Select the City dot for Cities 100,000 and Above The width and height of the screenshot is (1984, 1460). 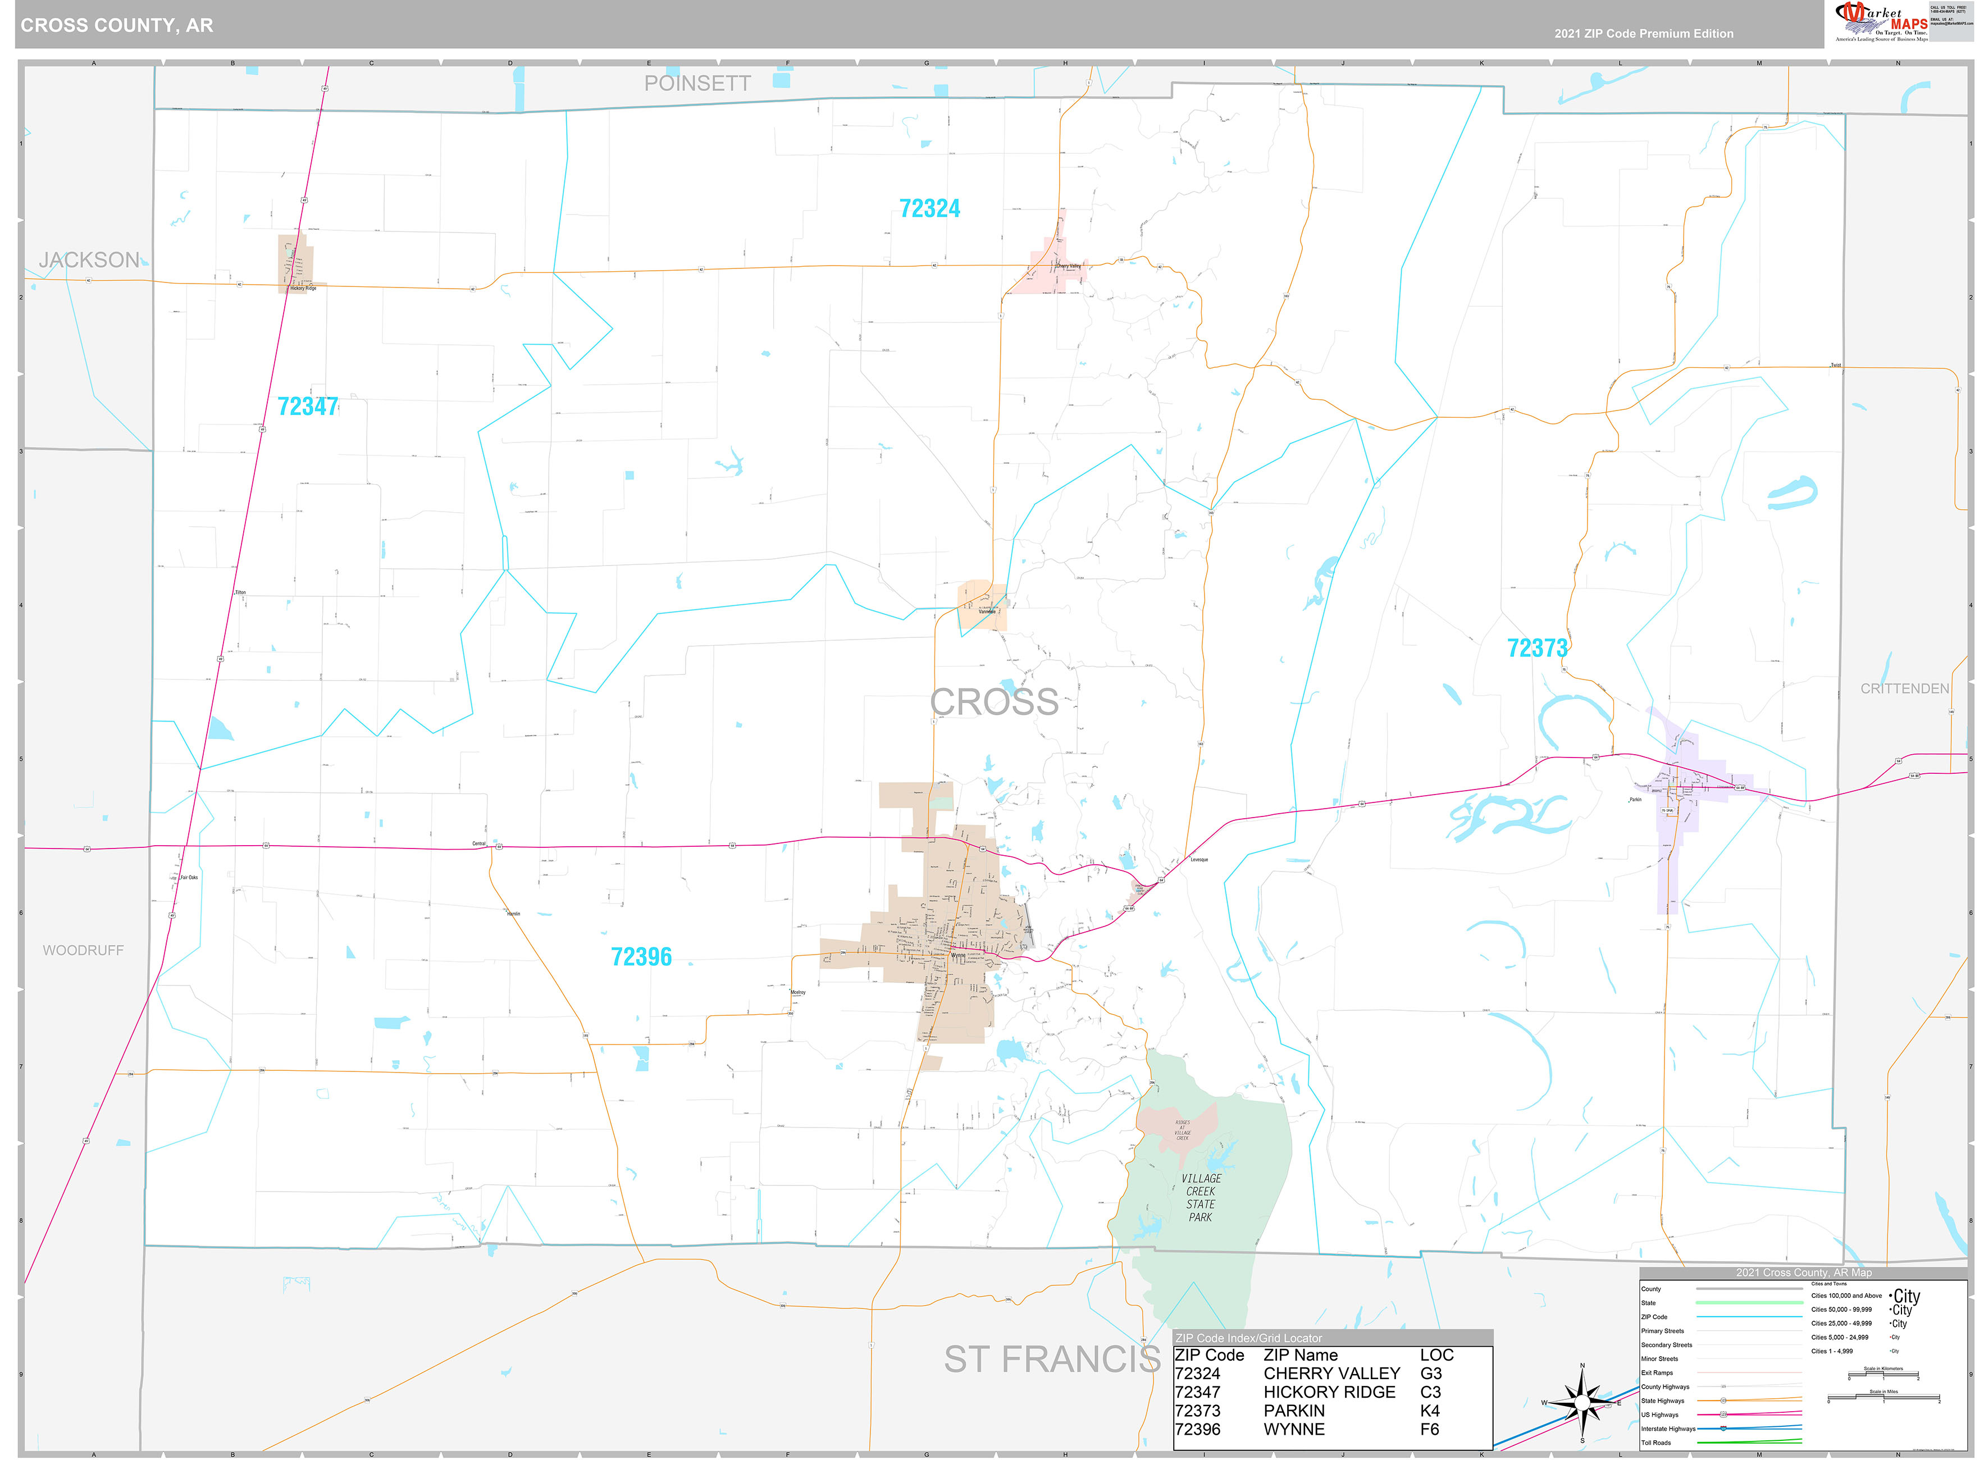tap(1891, 1295)
